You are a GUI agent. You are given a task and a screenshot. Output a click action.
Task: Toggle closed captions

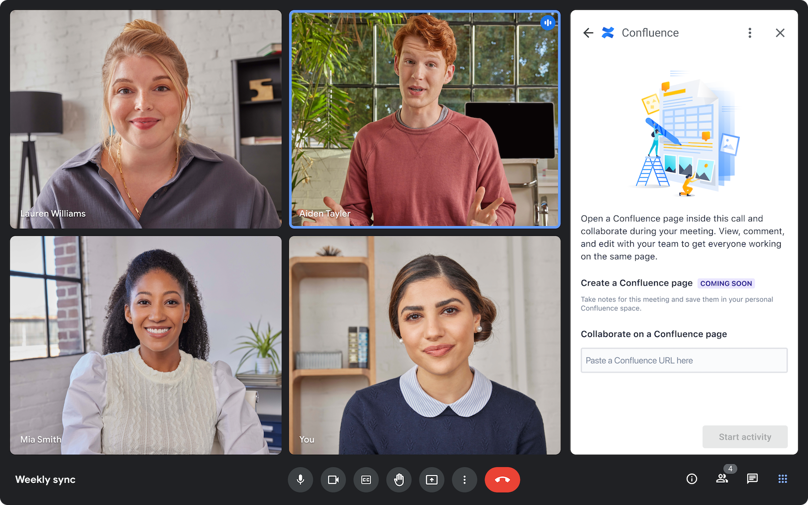click(x=366, y=479)
